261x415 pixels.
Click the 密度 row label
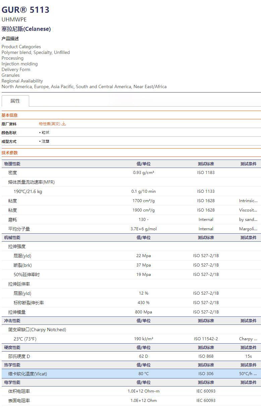click(x=13, y=173)
